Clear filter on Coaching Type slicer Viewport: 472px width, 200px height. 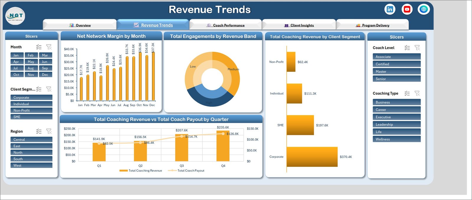click(x=417, y=93)
